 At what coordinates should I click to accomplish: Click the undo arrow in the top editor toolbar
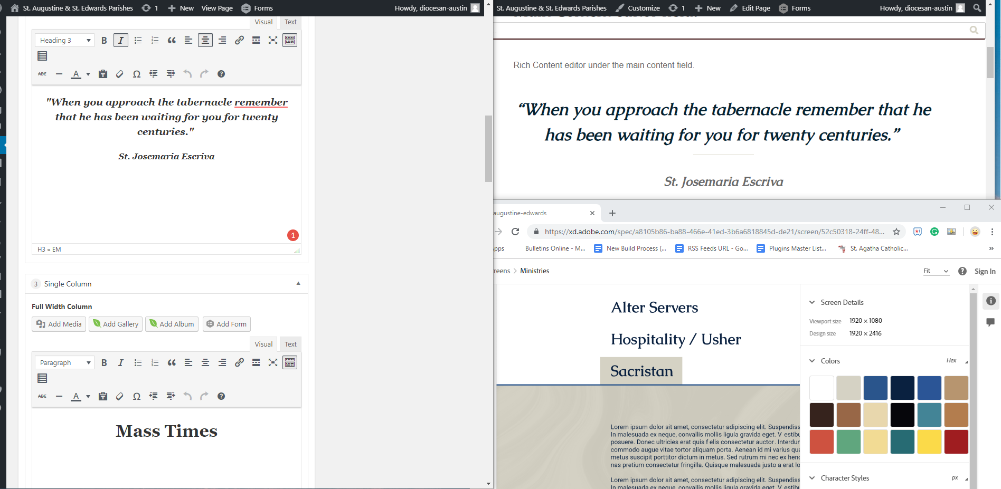click(x=187, y=74)
